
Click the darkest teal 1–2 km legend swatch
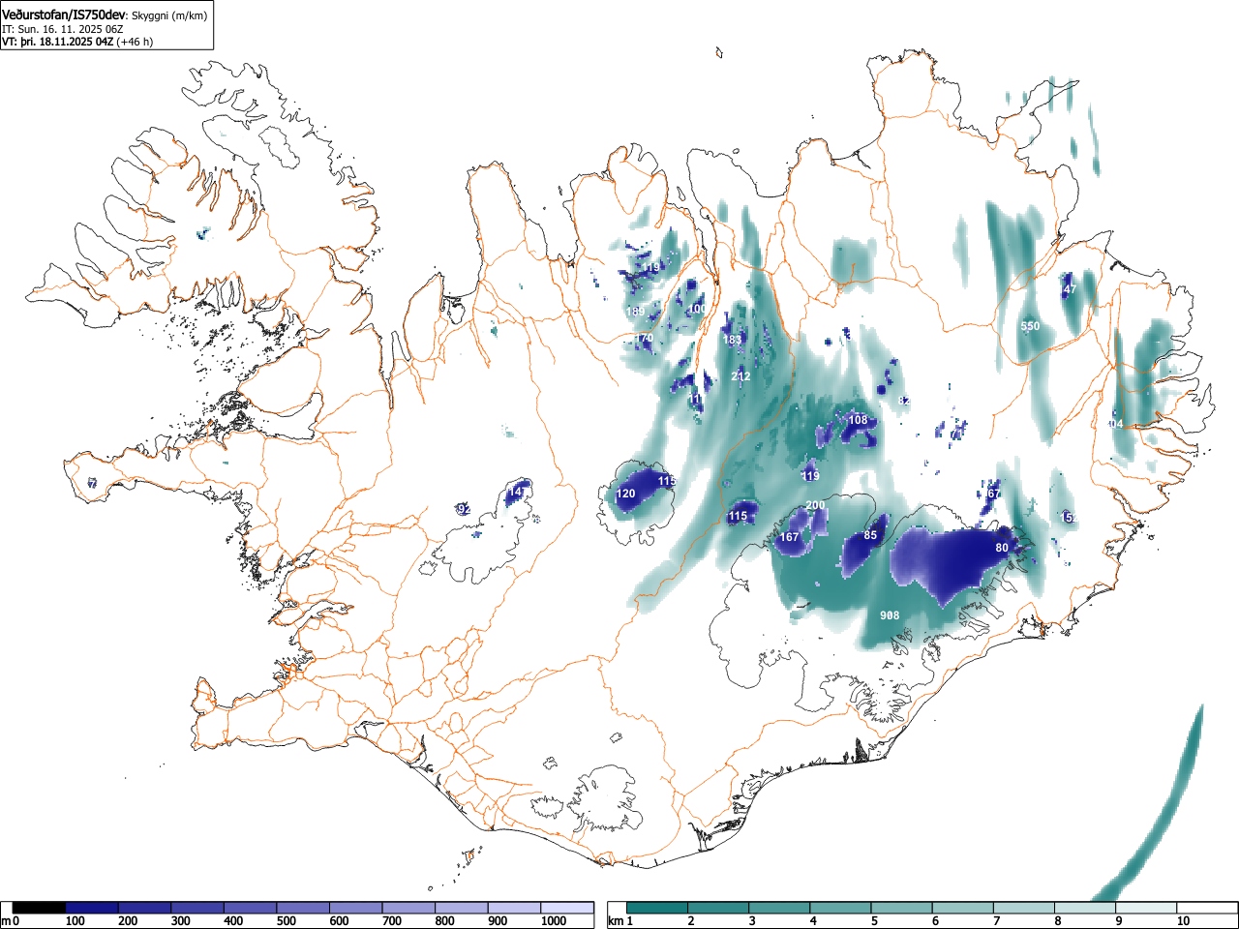[657, 908]
